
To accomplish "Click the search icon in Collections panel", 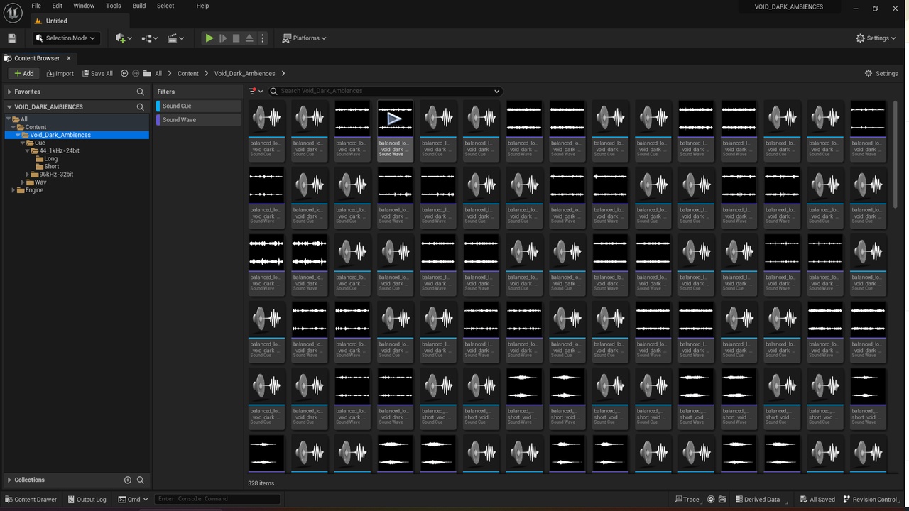I will coord(141,480).
